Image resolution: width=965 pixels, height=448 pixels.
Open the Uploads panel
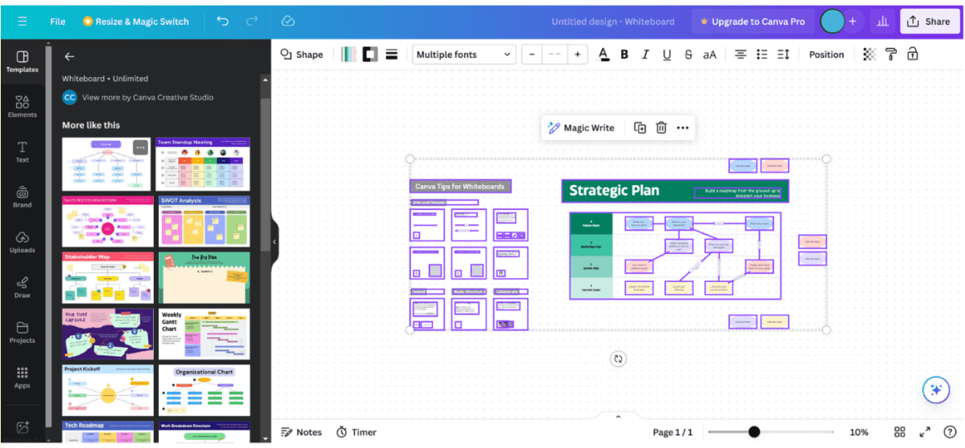(22, 242)
